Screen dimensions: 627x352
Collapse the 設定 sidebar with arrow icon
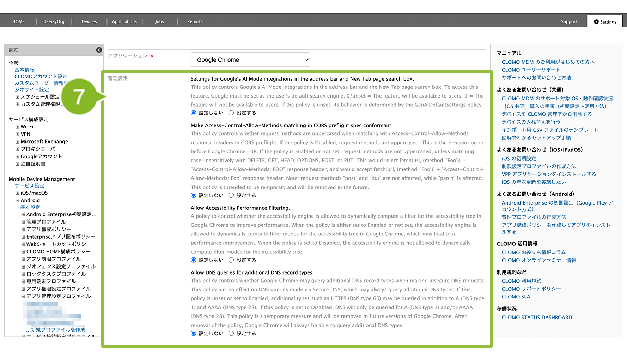tap(99, 50)
